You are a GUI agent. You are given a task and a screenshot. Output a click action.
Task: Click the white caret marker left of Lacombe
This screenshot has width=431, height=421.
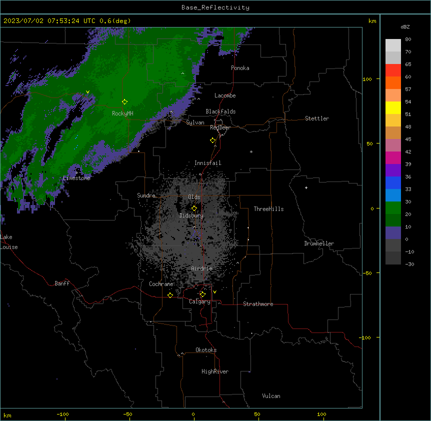tap(198, 99)
